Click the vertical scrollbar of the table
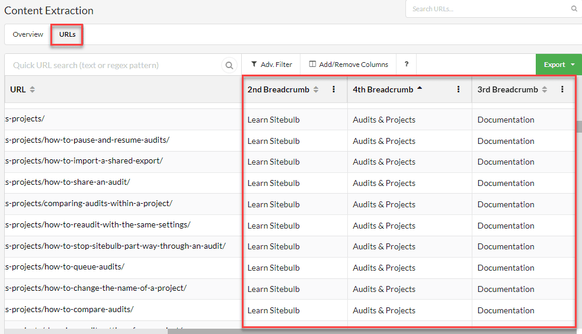Viewport: 582px width, 334px height. (578, 127)
